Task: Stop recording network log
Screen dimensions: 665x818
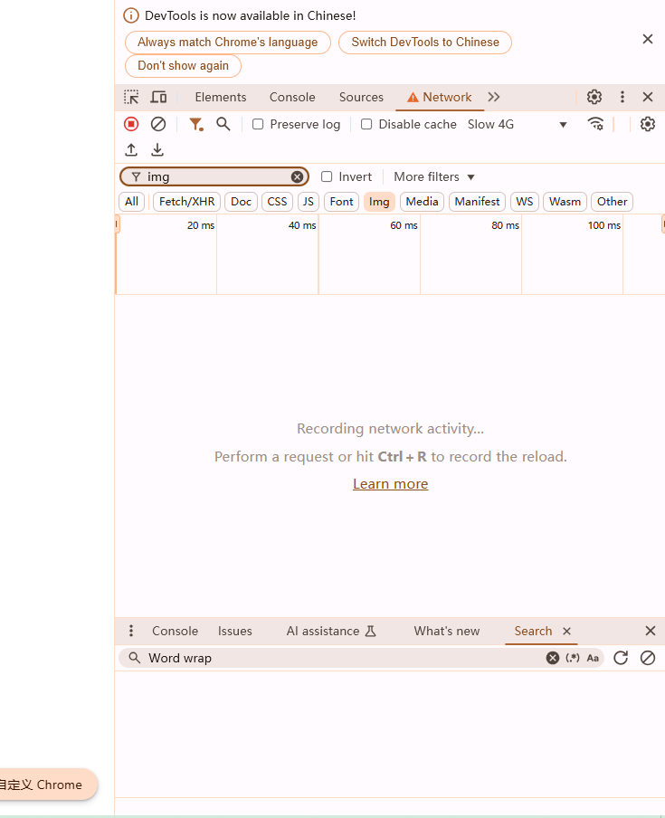Action: point(131,124)
